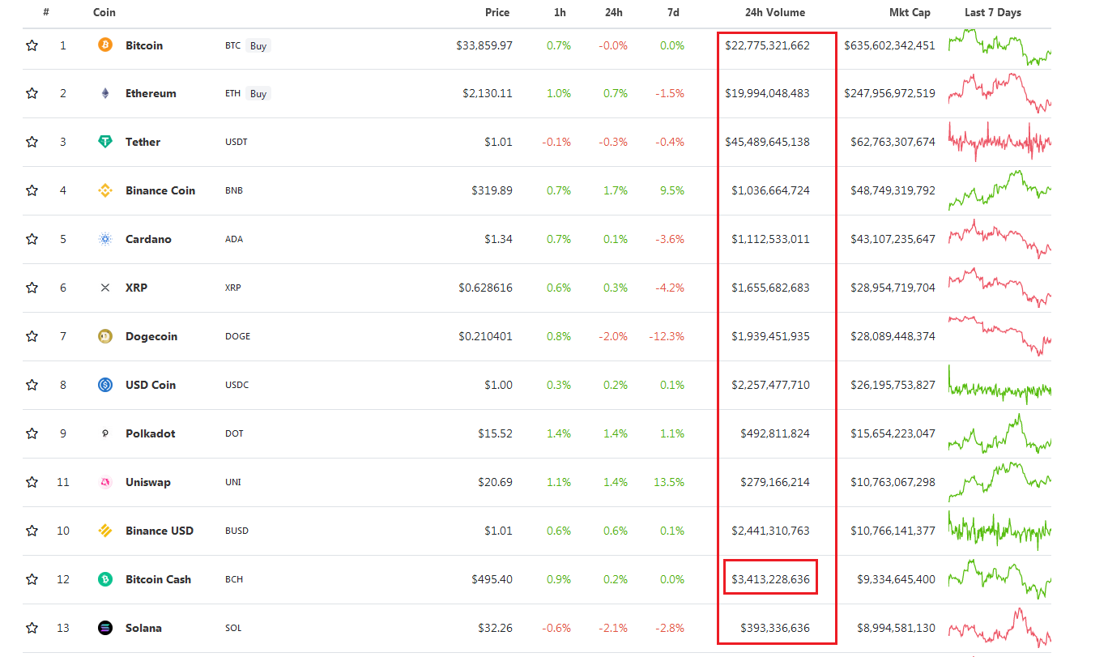Screen dimensions: 1108x657
Task: Toggle the favorite star for Binance Coin
Action: pyautogui.click(x=32, y=191)
